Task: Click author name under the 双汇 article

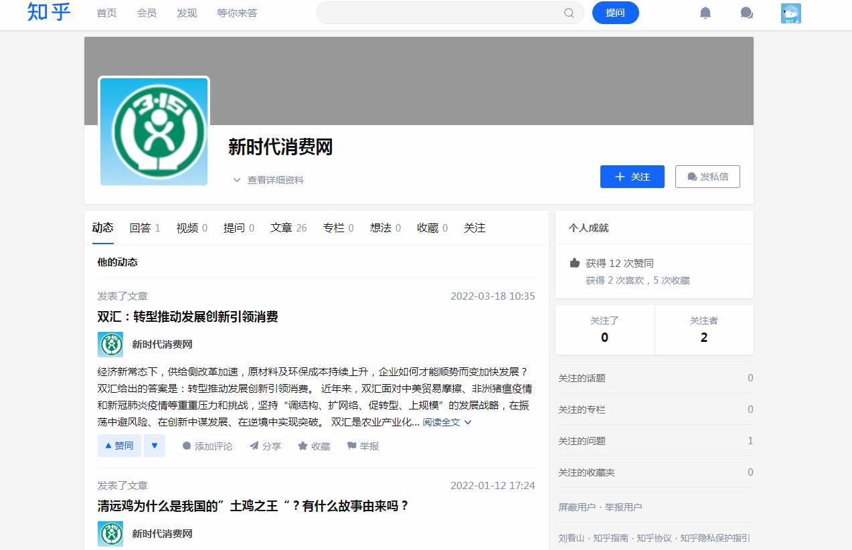Action: [162, 345]
